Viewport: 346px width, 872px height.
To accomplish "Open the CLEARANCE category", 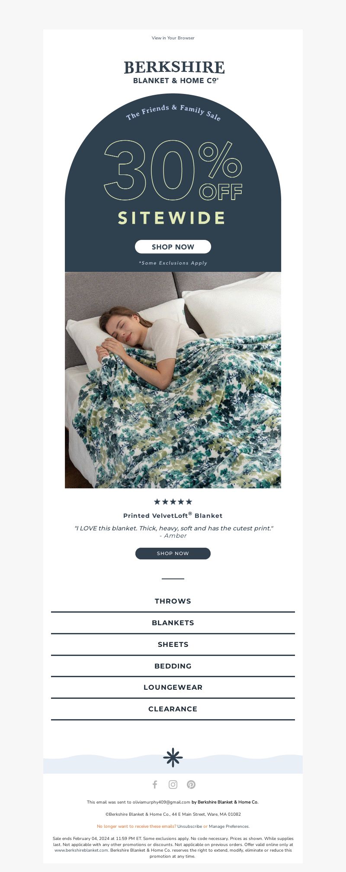I will [173, 709].
